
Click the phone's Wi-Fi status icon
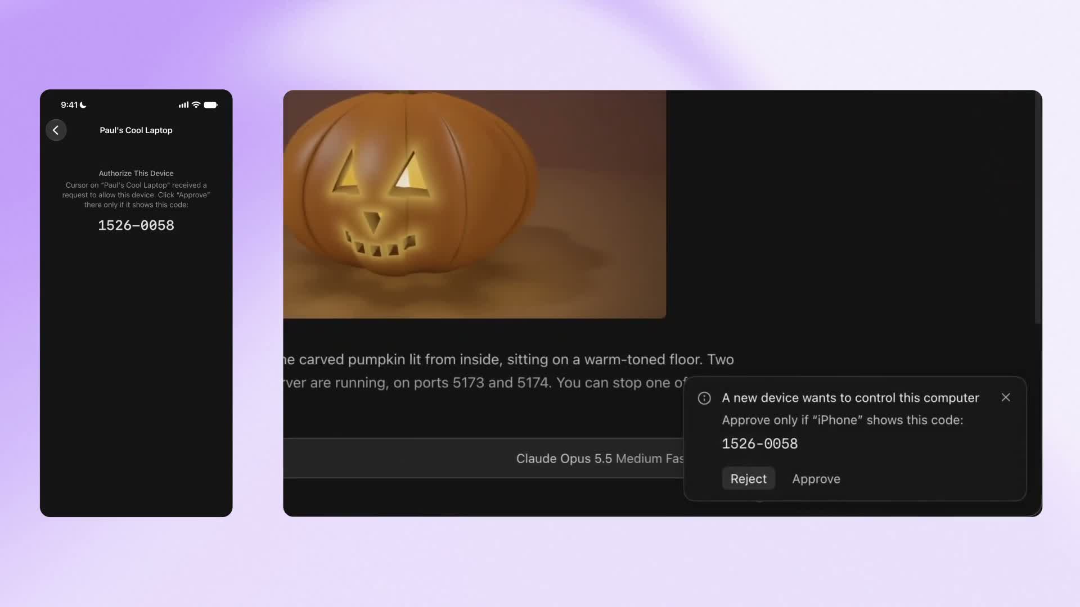[196, 105]
